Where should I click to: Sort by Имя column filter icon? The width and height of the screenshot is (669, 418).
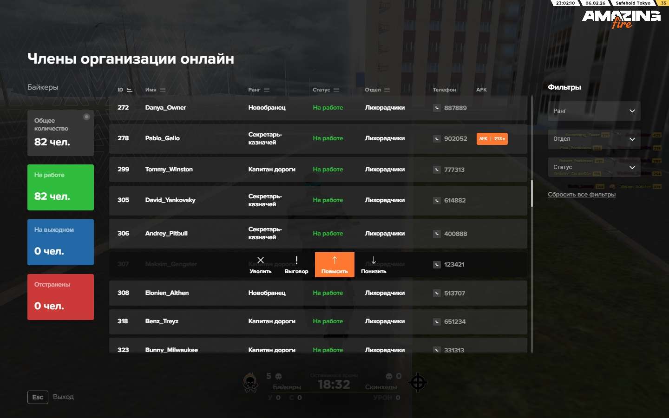[163, 90]
